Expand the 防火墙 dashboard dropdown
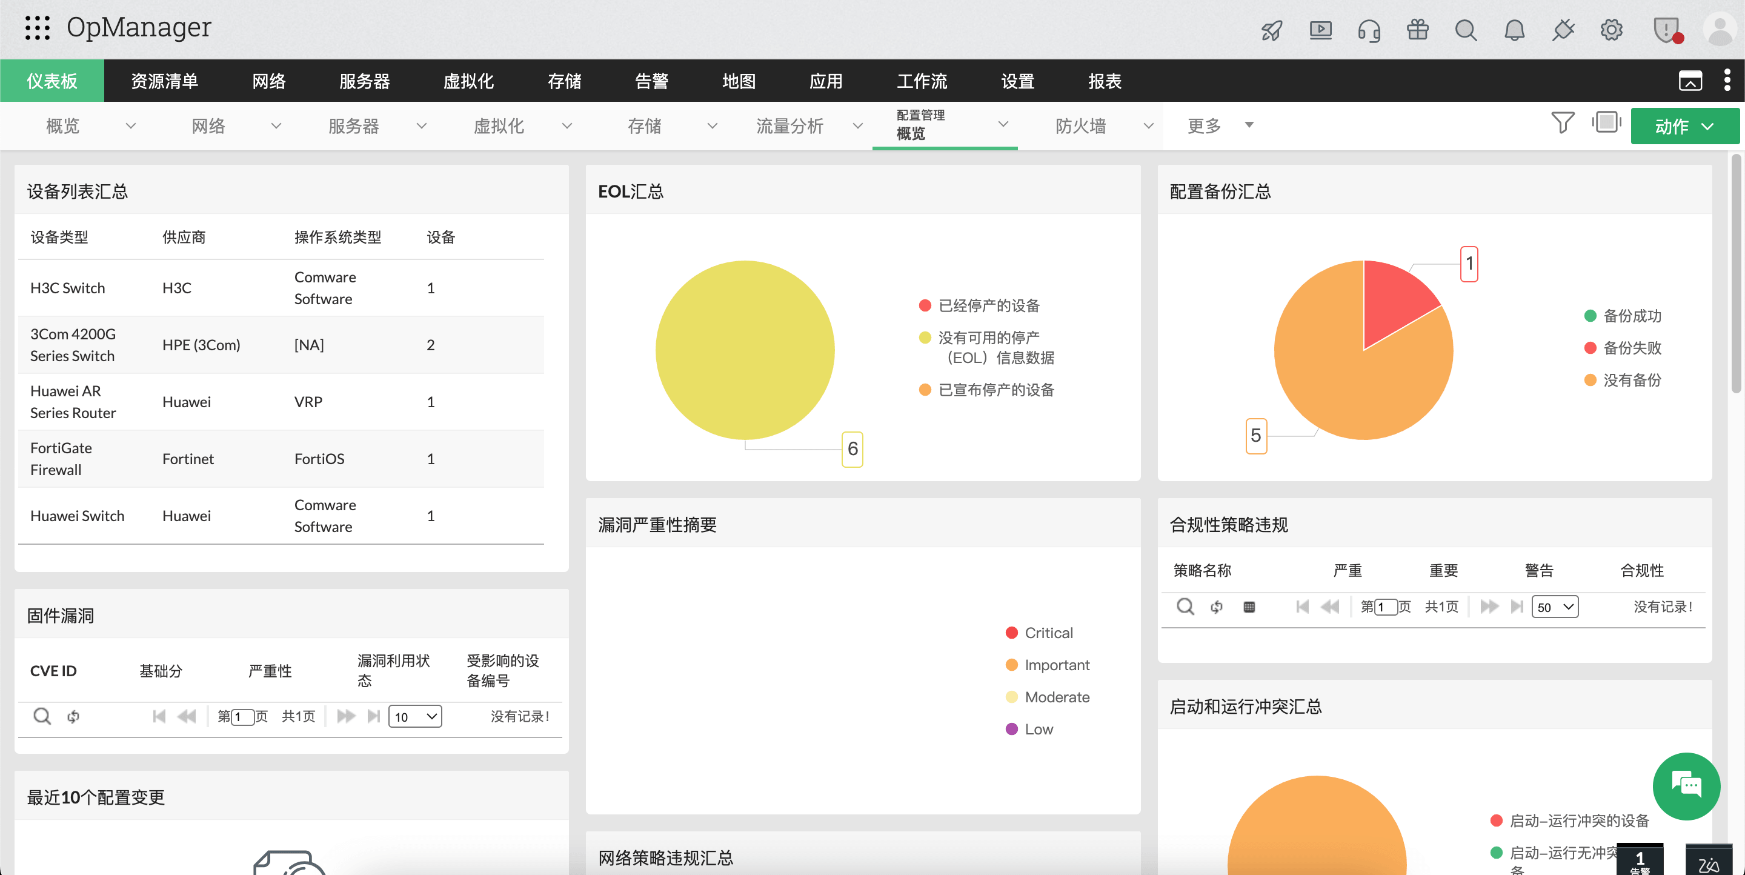The width and height of the screenshot is (1745, 875). click(x=1148, y=125)
